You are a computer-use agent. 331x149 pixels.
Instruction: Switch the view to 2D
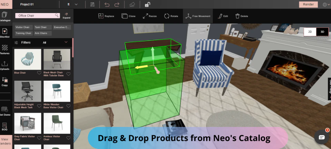click(310, 32)
